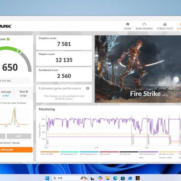181x181 pixels.
Task: Click the green marker on the score gauge
Action: 19,51
